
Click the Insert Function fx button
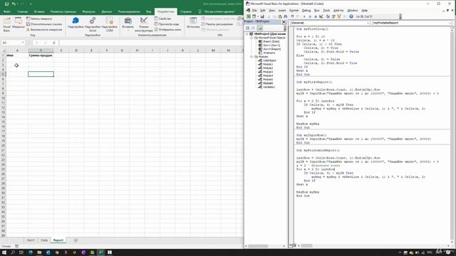pyautogui.click(x=54, y=43)
